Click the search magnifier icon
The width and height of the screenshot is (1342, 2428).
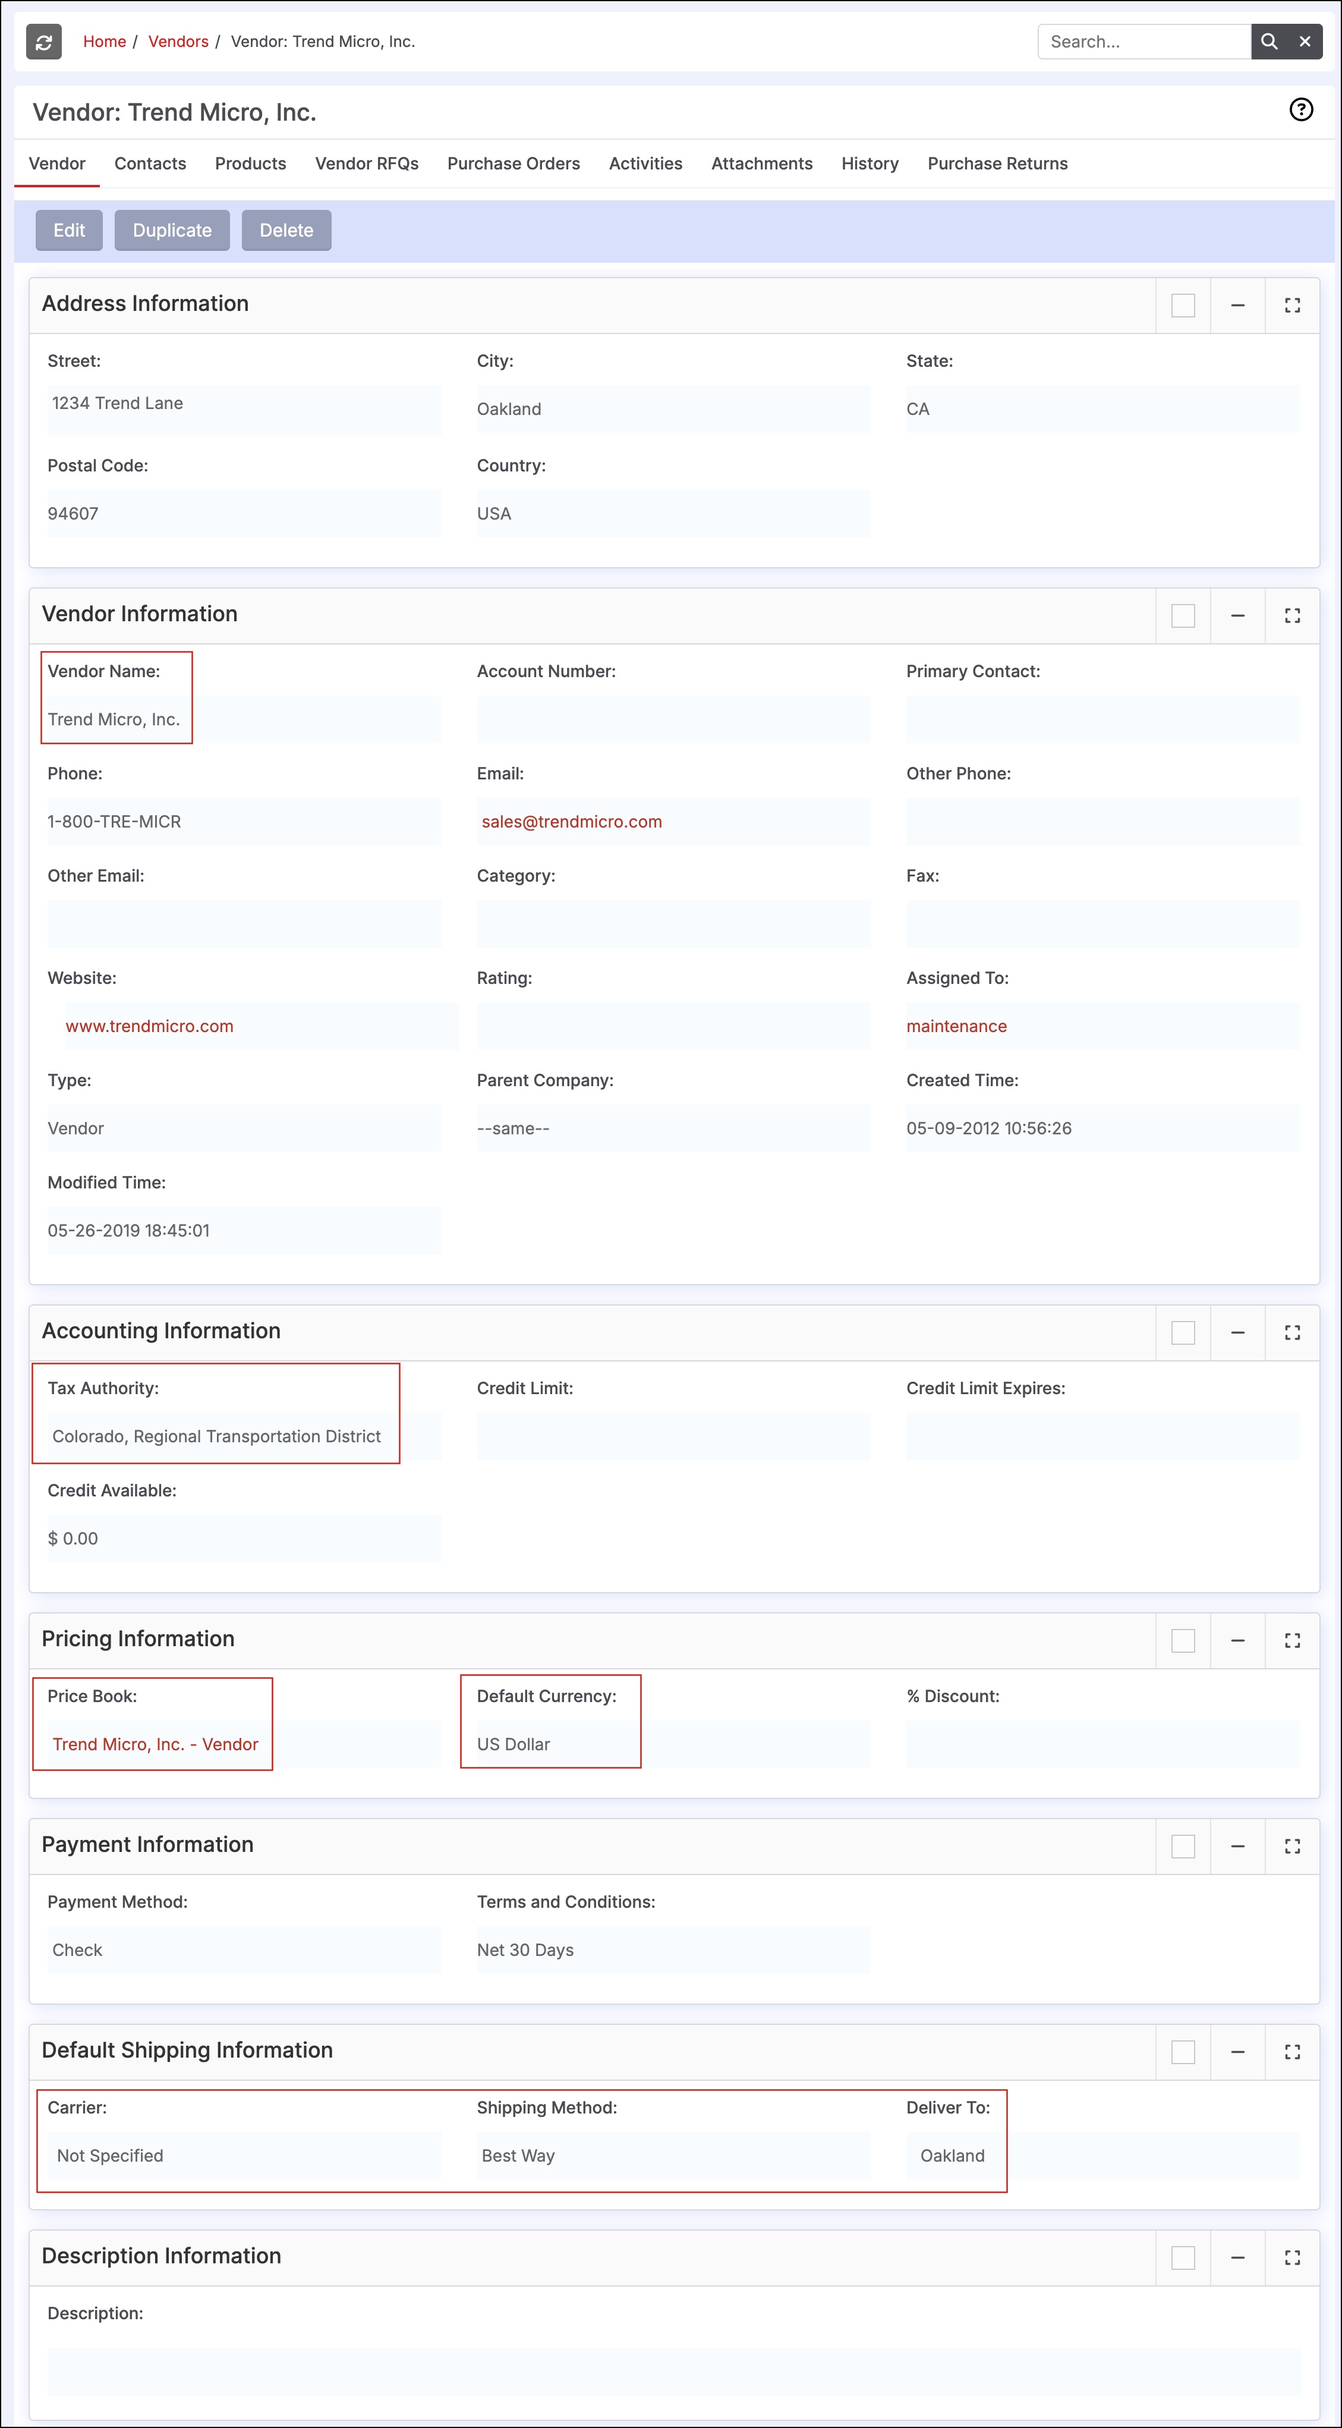1269,42
